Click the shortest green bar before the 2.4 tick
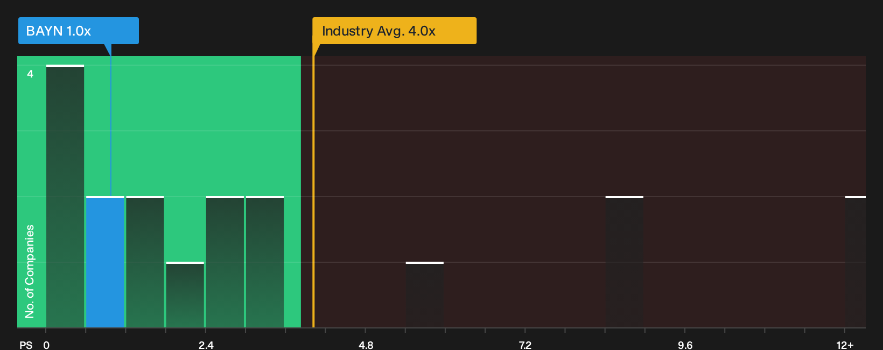Viewport: 883px width, 350px height. [185, 295]
